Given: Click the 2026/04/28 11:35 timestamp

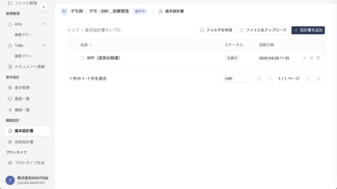Looking at the screenshot, I should pyautogui.click(x=274, y=58).
